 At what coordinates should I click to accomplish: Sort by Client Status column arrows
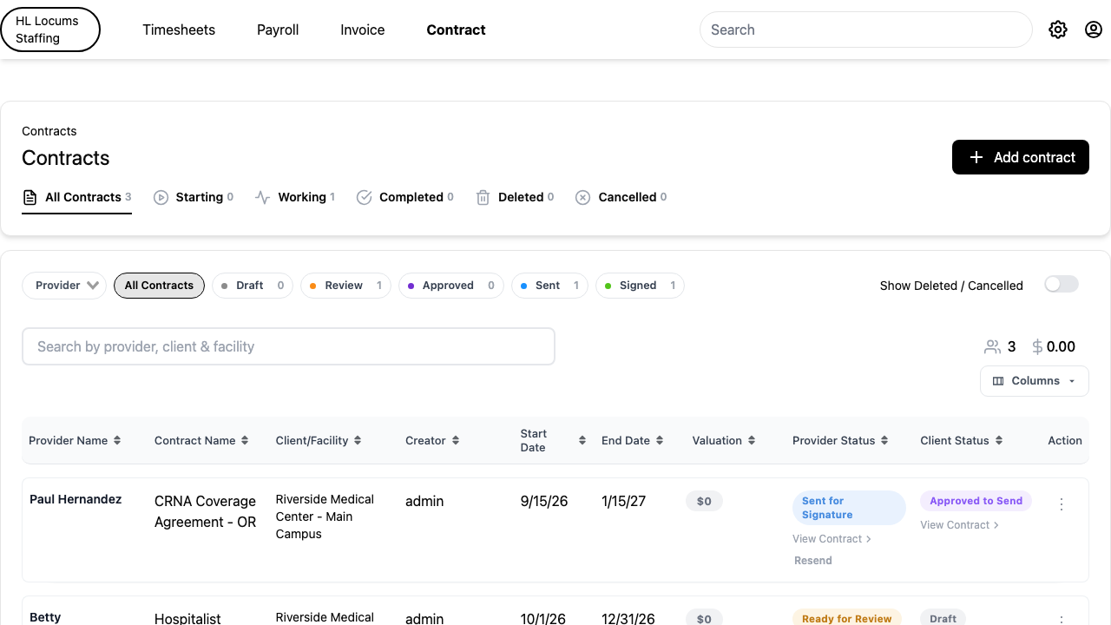999,441
